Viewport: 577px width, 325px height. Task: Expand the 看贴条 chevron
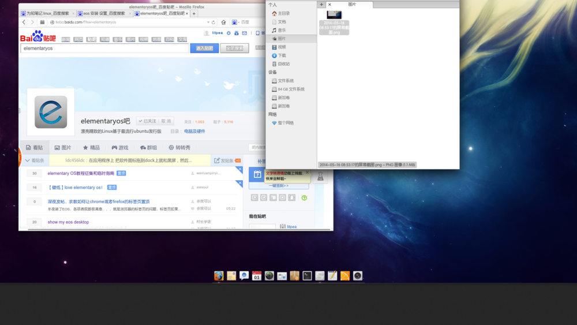pyautogui.click(x=28, y=160)
